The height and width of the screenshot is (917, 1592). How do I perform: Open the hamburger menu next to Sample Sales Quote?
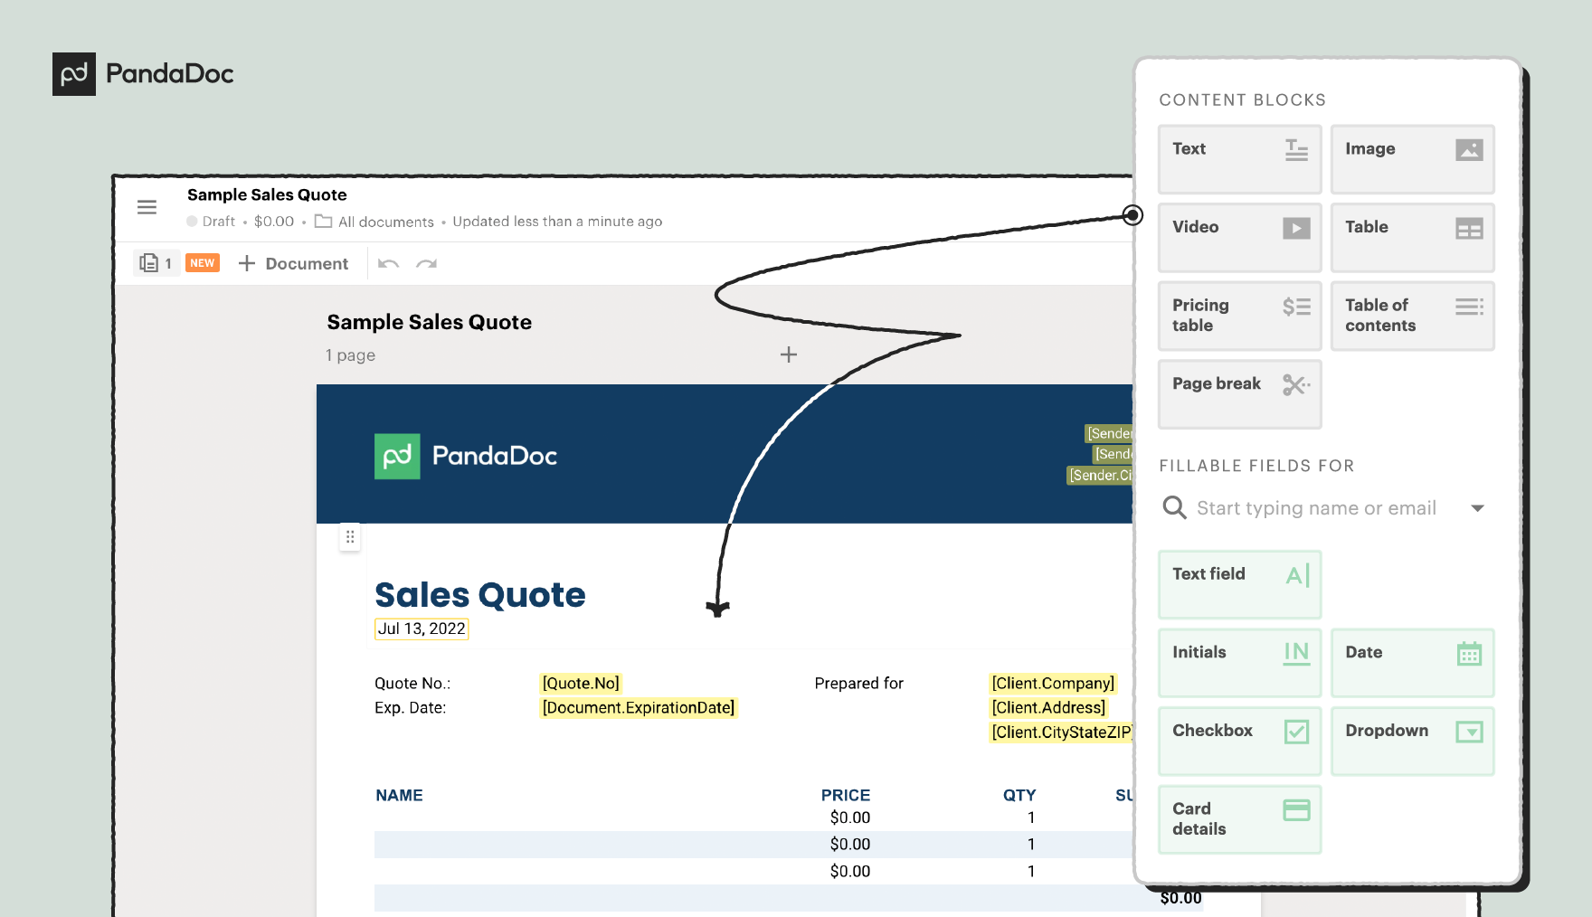point(147,207)
